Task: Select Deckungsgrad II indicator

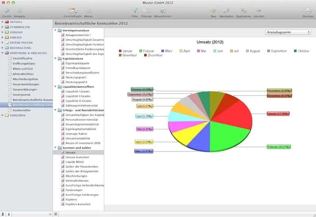Action: (76, 82)
